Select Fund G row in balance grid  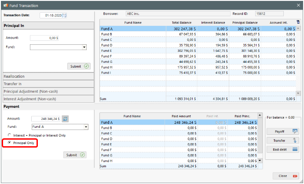198,62
